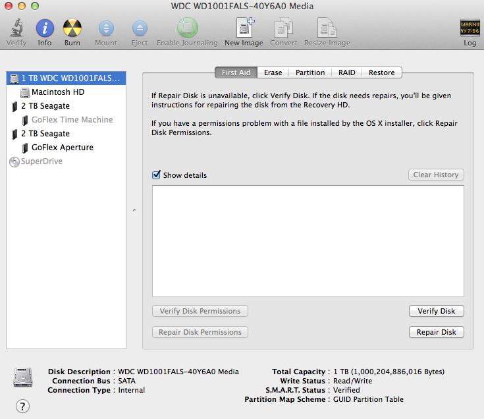Select the GoFlex Time Machine volume
Viewport: 484px width, 419px height.
coord(66,120)
